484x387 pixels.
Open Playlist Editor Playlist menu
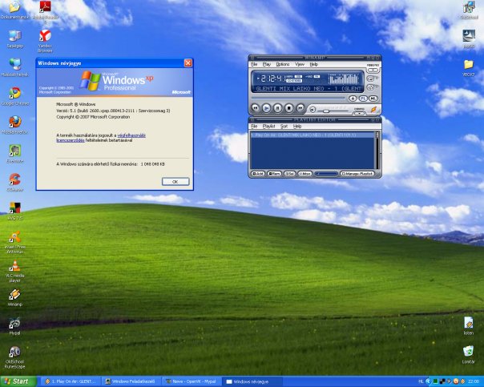[x=269, y=127]
